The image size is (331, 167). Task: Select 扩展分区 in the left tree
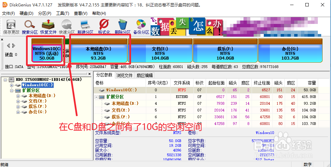pos(31,91)
